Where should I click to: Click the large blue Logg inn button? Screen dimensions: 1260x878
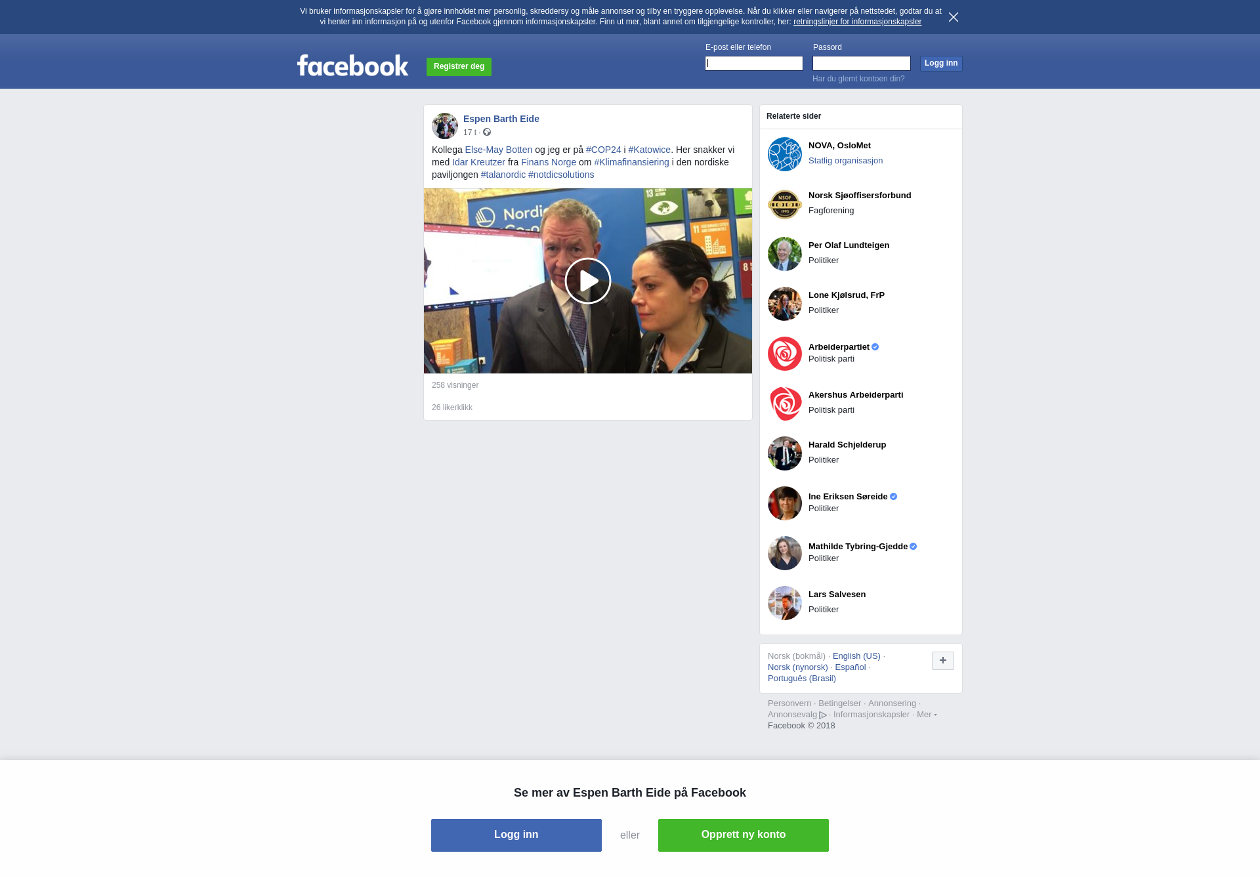(516, 835)
